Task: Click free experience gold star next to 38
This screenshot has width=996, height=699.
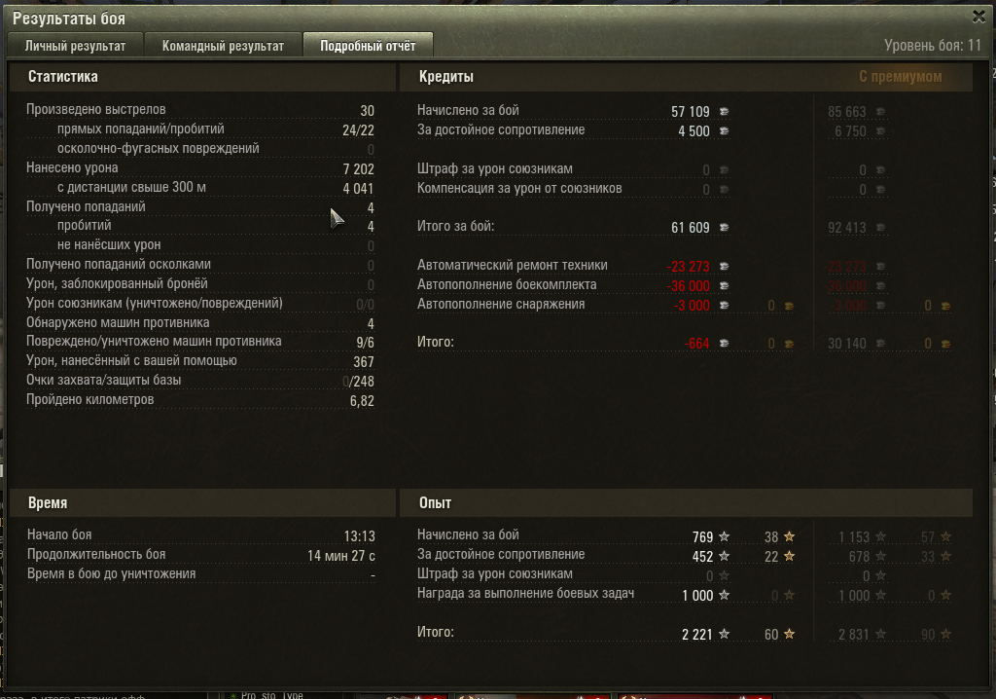Action: coord(789,536)
